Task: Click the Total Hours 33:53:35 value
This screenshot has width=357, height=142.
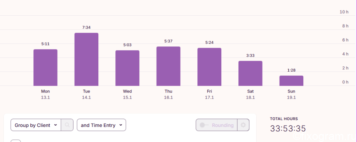Action: pyautogui.click(x=288, y=128)
